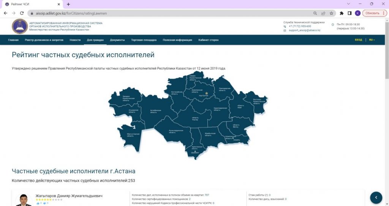The width and height of the screenshot is (389, 206).
Task: Open the tab search chevron in title bar
Action: tap(349, 4)
